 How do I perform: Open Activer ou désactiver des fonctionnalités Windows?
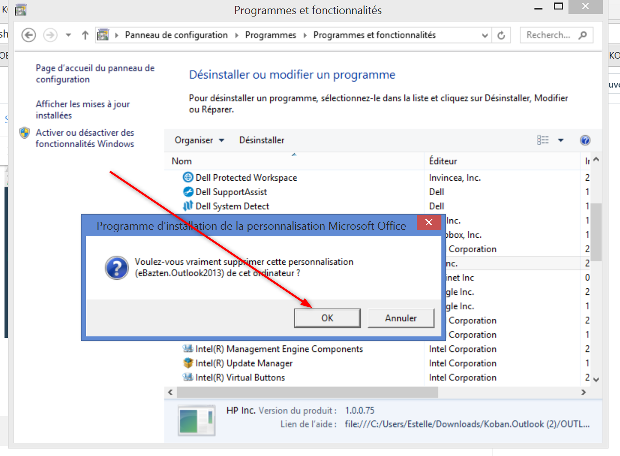point(85,138)
